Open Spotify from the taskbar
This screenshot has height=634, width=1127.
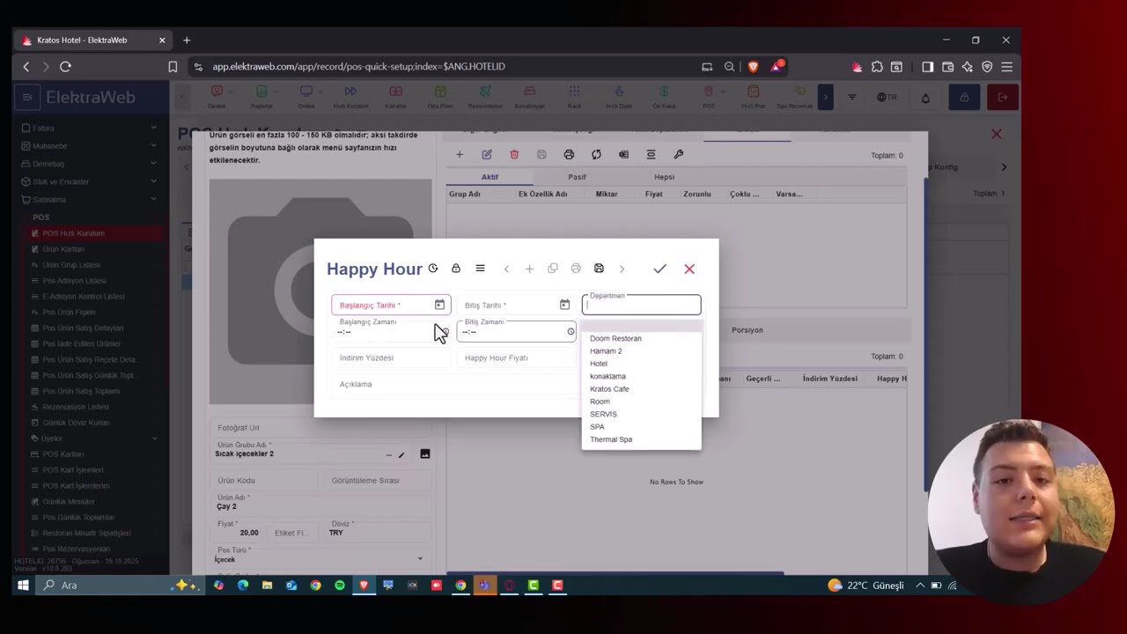340,585
